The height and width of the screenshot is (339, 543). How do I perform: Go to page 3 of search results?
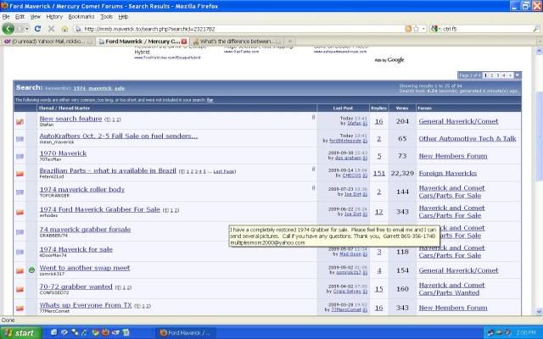point(498,75)
